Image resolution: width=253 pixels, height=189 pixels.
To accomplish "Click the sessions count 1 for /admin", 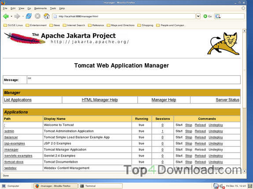I will tap(162, 131).
